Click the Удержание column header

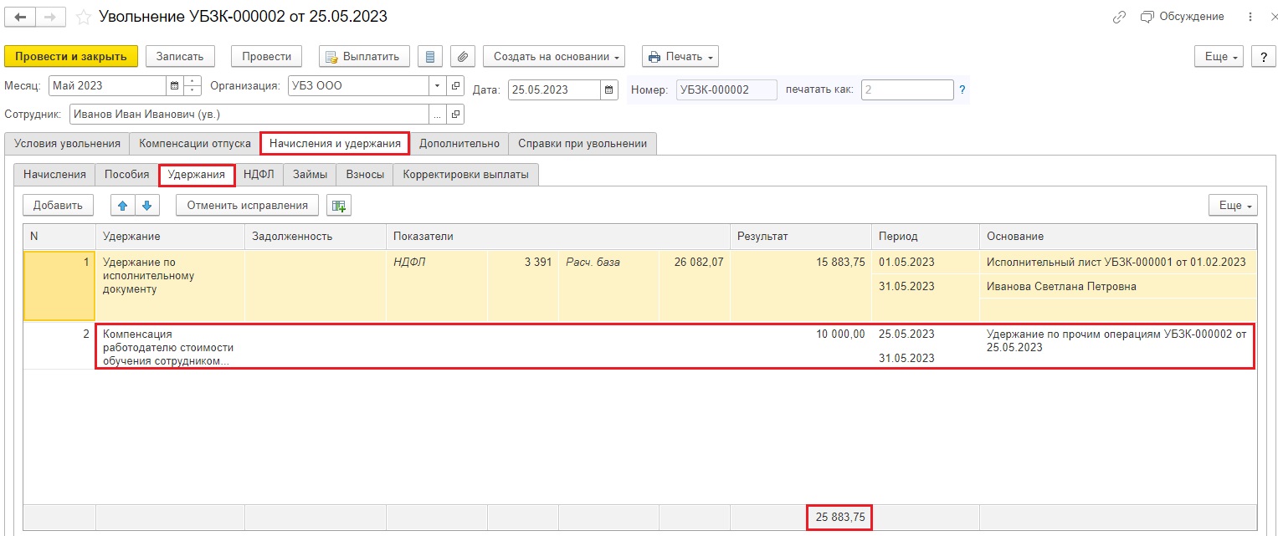170,237
